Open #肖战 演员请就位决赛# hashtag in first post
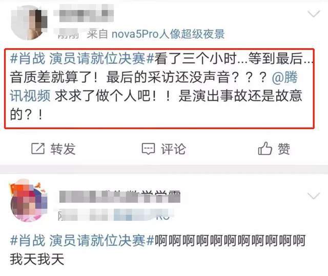The width and height of the screenshot is (328, 276). click(x=82, y=58)
